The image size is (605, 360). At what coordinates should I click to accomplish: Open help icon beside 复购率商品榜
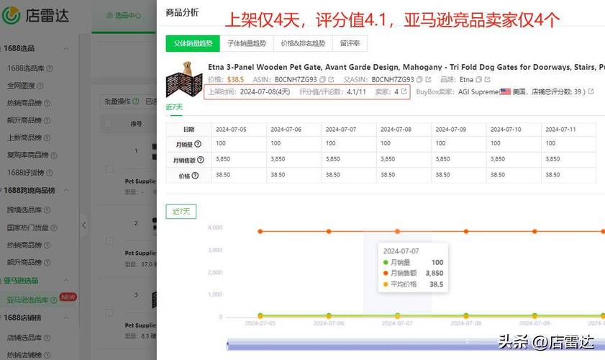54,156
